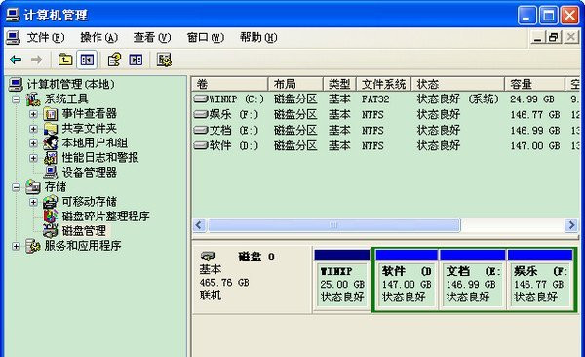The height and width of the screenshot is (357, 585).
Task: Sort by the 容量 column header
Action: click(534, 84)
